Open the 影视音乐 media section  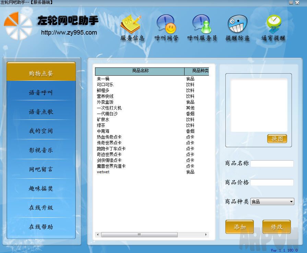point(41,150)
